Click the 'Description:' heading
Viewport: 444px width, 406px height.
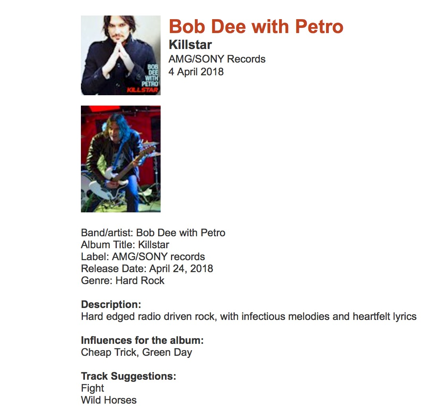pyautogui.click(x=111, y=305)
